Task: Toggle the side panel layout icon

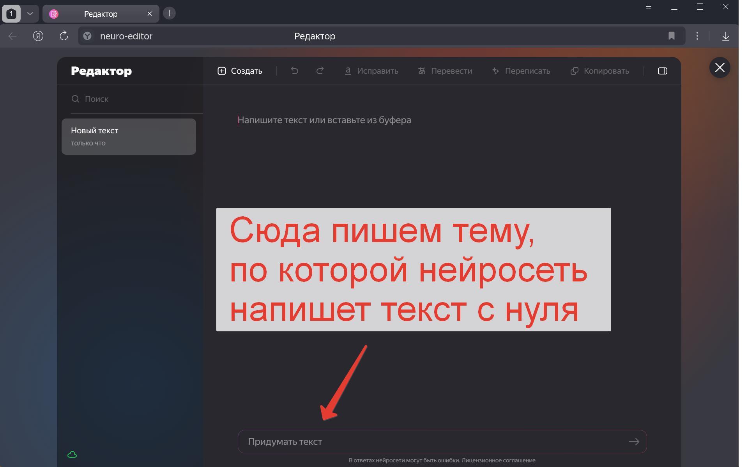Action: [x=662, y=71]
